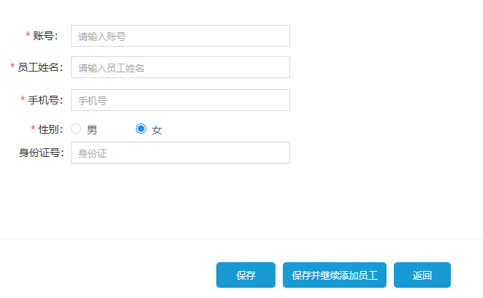Click the required asterisk before 性别
The image size is (483, 298).
coord(33,129)
